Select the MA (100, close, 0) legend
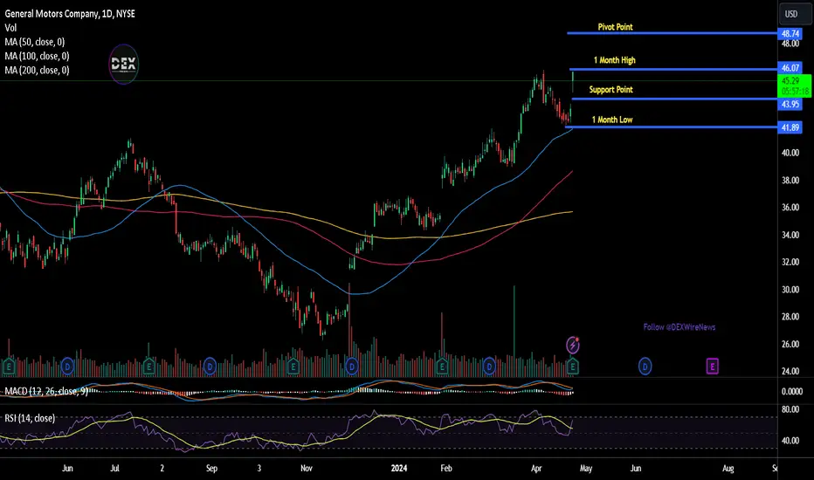 pos(37,56)
